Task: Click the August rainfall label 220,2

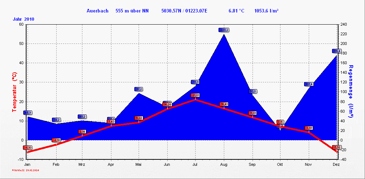Action: [224, 30]
